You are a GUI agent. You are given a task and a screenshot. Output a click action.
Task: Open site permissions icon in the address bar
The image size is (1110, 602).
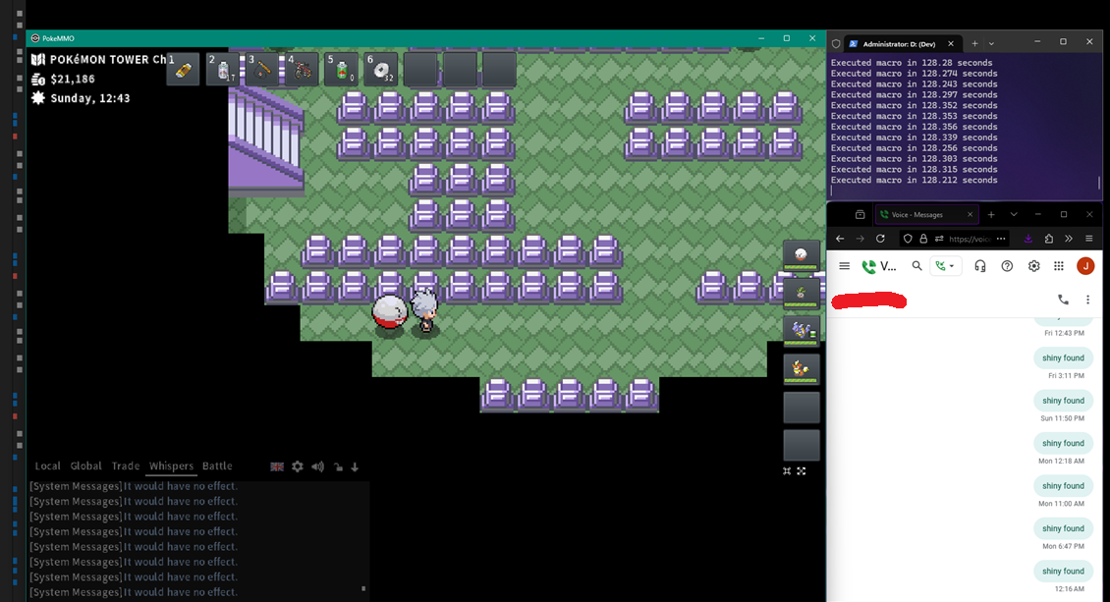point(939,239)
